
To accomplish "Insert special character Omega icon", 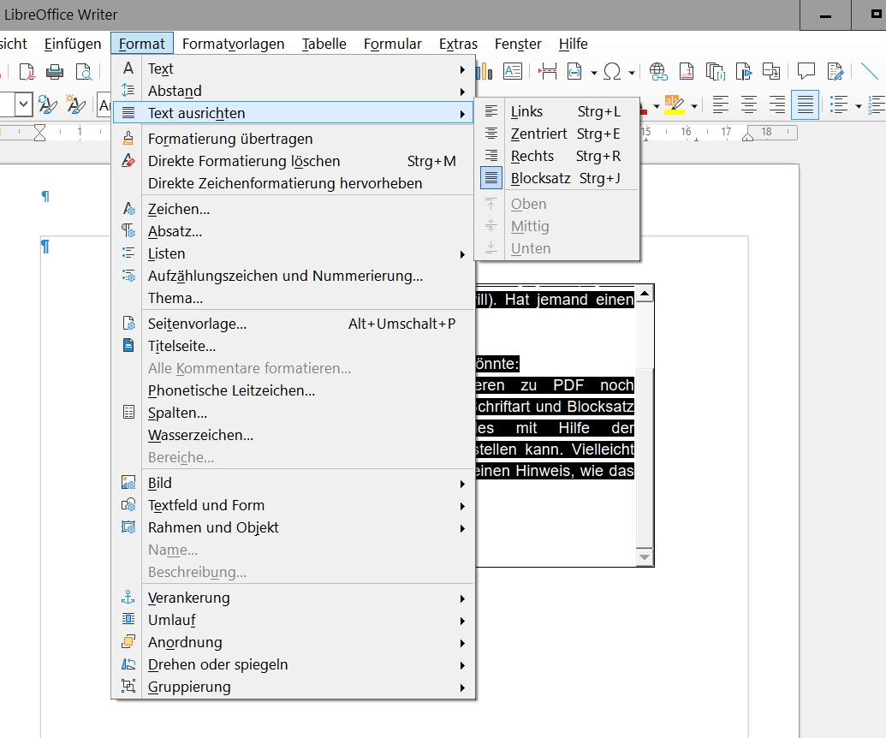I will click(613, 71).
